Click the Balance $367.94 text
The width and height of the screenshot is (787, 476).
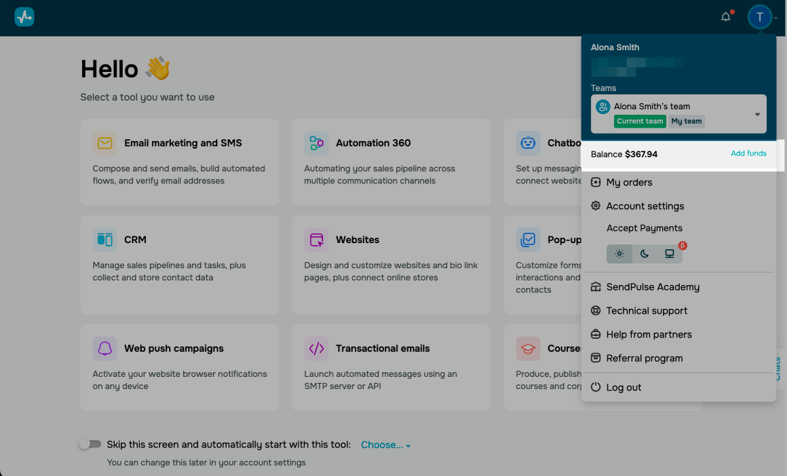point(624,154)
